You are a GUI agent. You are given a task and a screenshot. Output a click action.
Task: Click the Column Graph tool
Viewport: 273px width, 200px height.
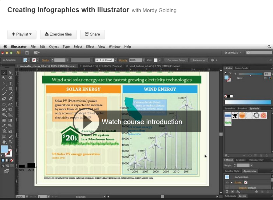tap(10, 131)
